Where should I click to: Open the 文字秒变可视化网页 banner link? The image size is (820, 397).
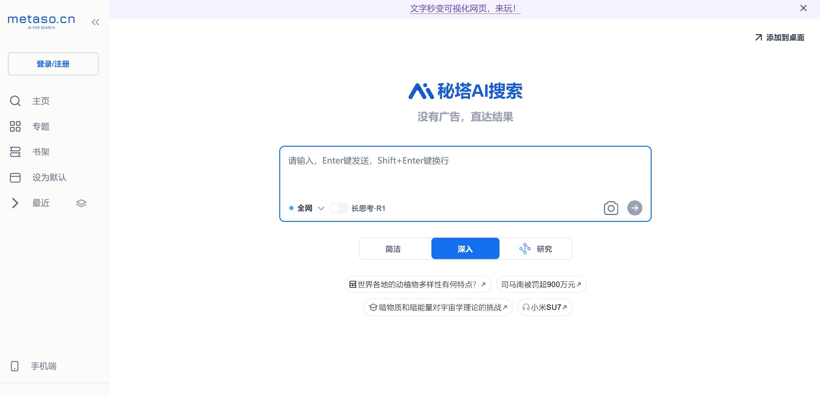[465, 8]
